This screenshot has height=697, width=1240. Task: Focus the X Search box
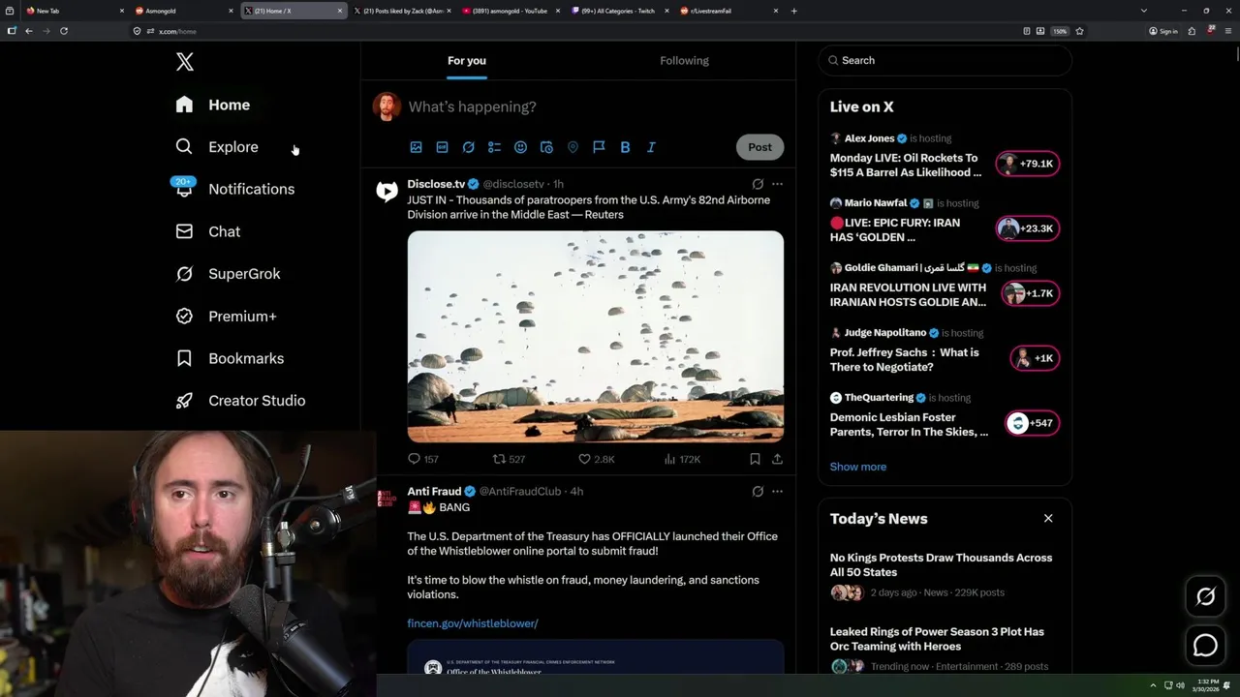pyautogui.click(x=945, y=60)
